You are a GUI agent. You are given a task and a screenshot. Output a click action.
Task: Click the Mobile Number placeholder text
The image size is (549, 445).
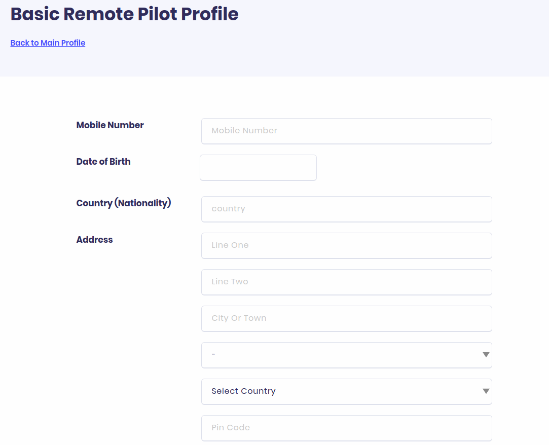pyautogui.click(x=244, y=130)
